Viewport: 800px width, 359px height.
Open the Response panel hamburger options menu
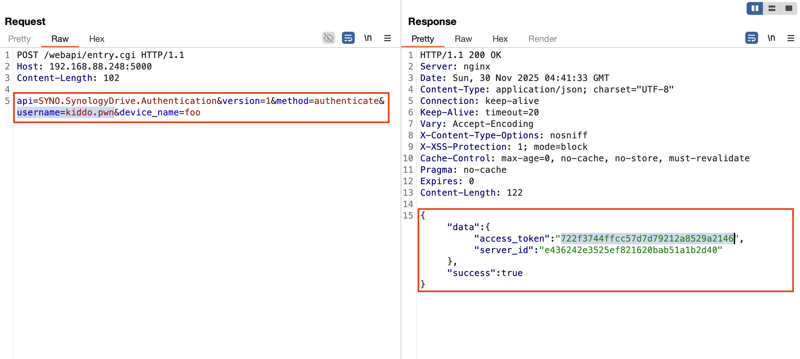tap(791, 38)
